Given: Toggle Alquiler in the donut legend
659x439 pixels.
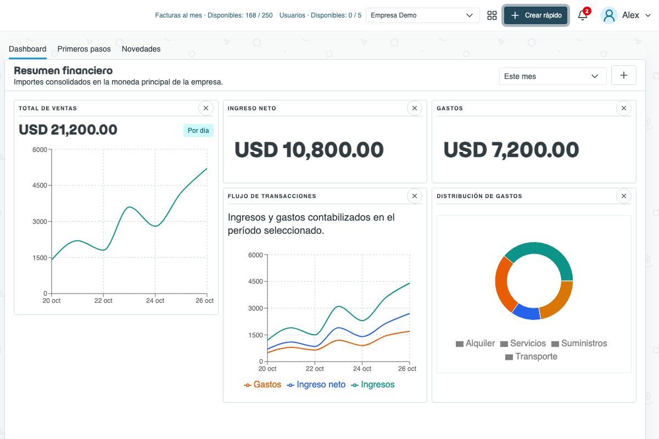Looking at the screenshot, I should 476,344.
